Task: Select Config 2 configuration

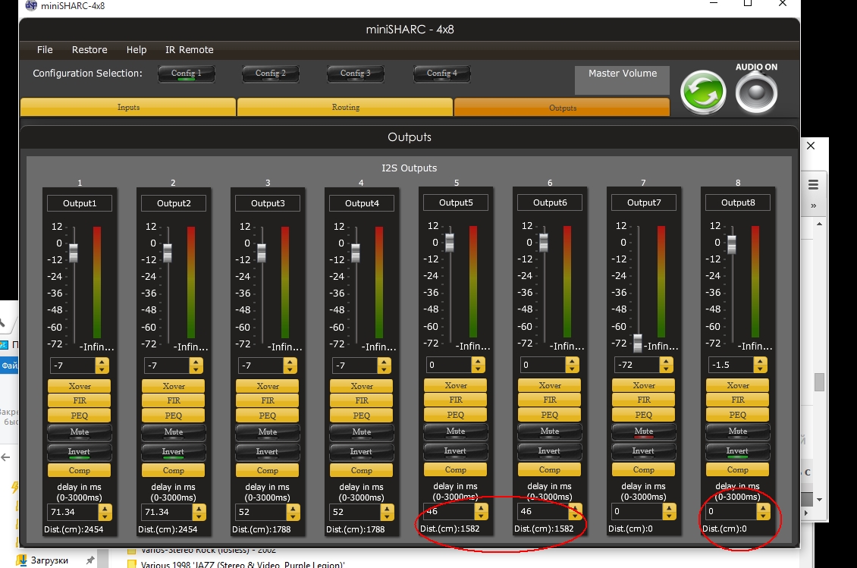Action: (271, 74)
